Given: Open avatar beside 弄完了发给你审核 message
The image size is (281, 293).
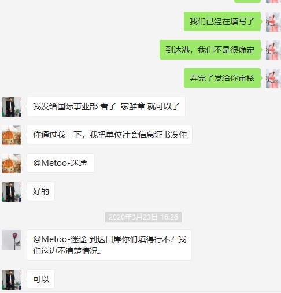Looking at the screenshot, I should (273, 79).
